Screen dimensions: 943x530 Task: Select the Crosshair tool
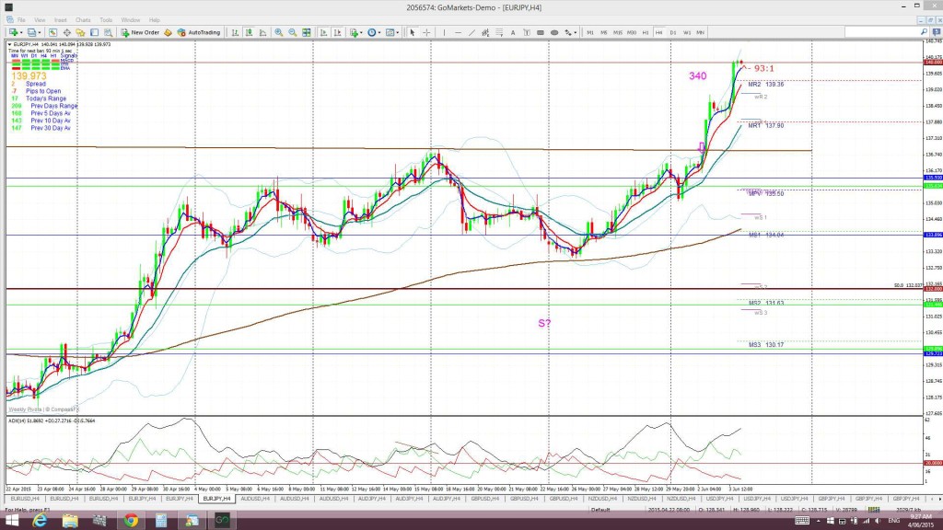tap(426, 32)
